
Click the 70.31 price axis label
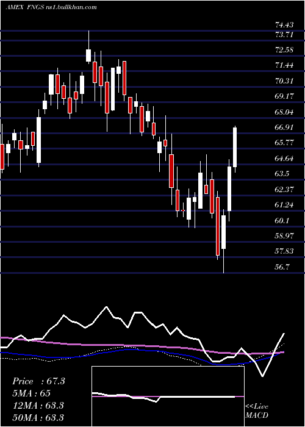[x=284, y=81]
